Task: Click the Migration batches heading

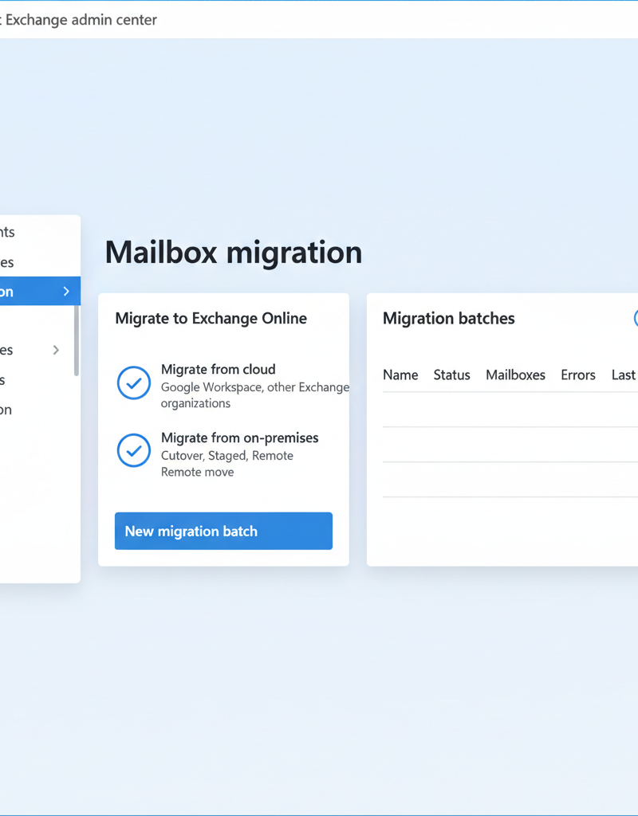Action: pos(449,318)
